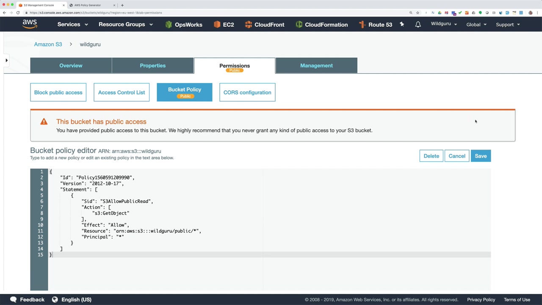Open the Privacy Policy link

pyautogui.click(x=481, y=299)
